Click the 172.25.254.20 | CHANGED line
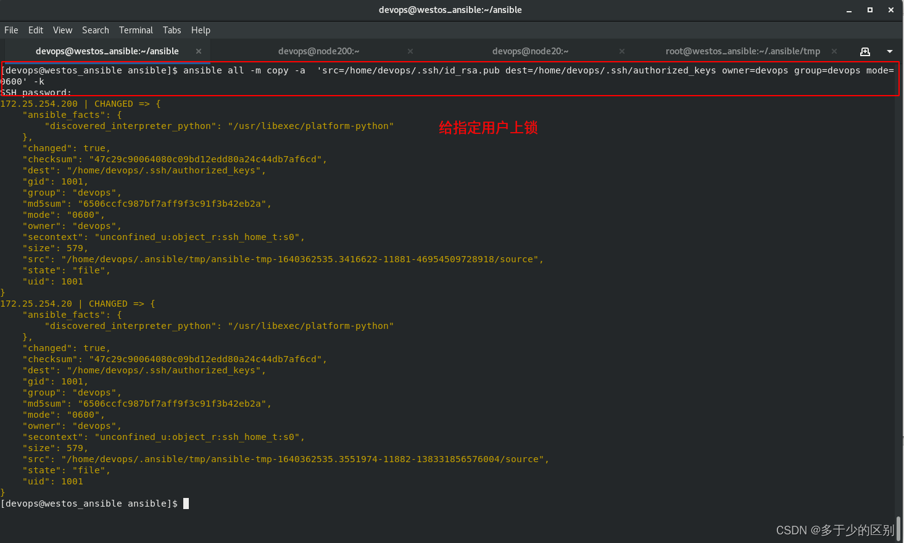 coord(78,304)
